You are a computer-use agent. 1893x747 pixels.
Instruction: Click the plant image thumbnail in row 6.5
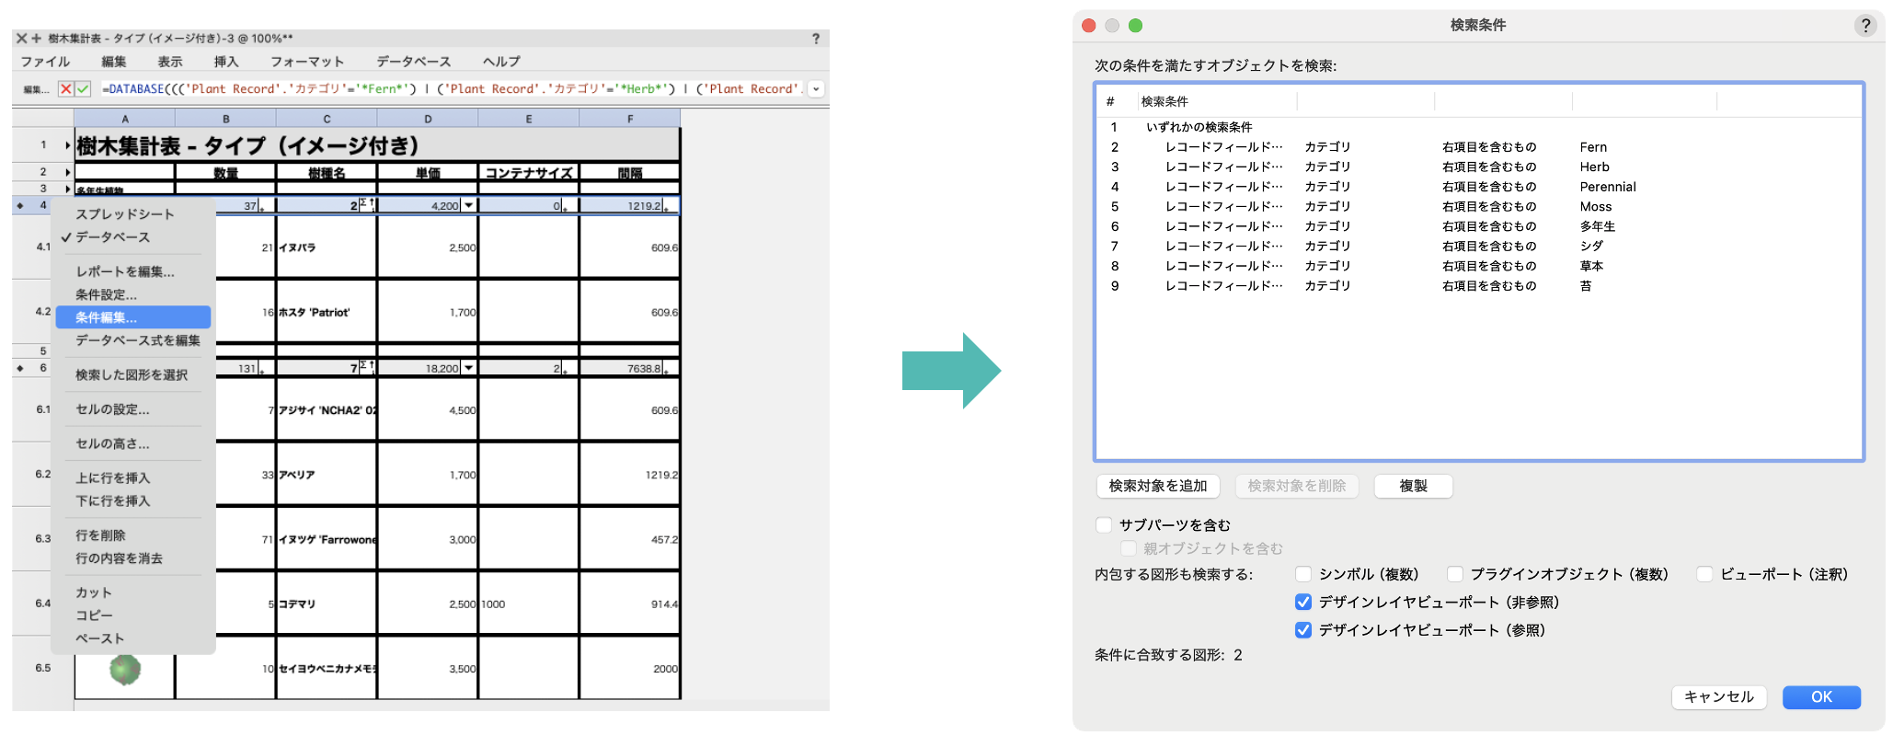[125, 669]
